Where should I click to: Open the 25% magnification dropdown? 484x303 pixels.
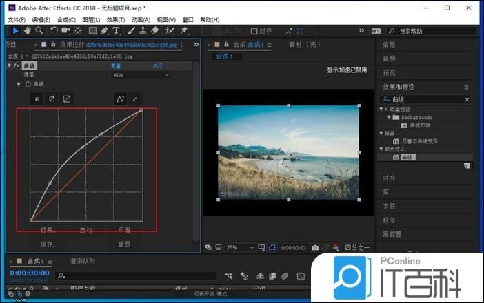(236, 247)
